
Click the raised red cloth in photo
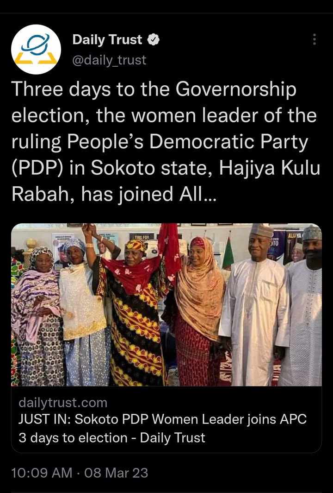[169, 248]
